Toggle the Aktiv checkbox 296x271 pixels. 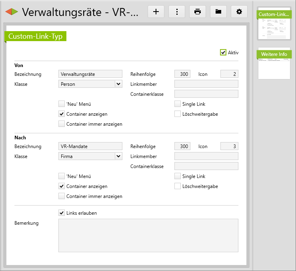coord(223,52)
